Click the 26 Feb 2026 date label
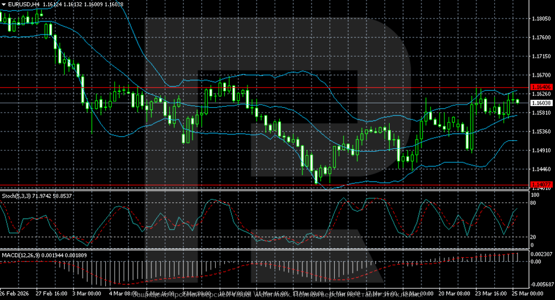Image resolution: width=555 pixels, height=300 pixels. point(16,294)
